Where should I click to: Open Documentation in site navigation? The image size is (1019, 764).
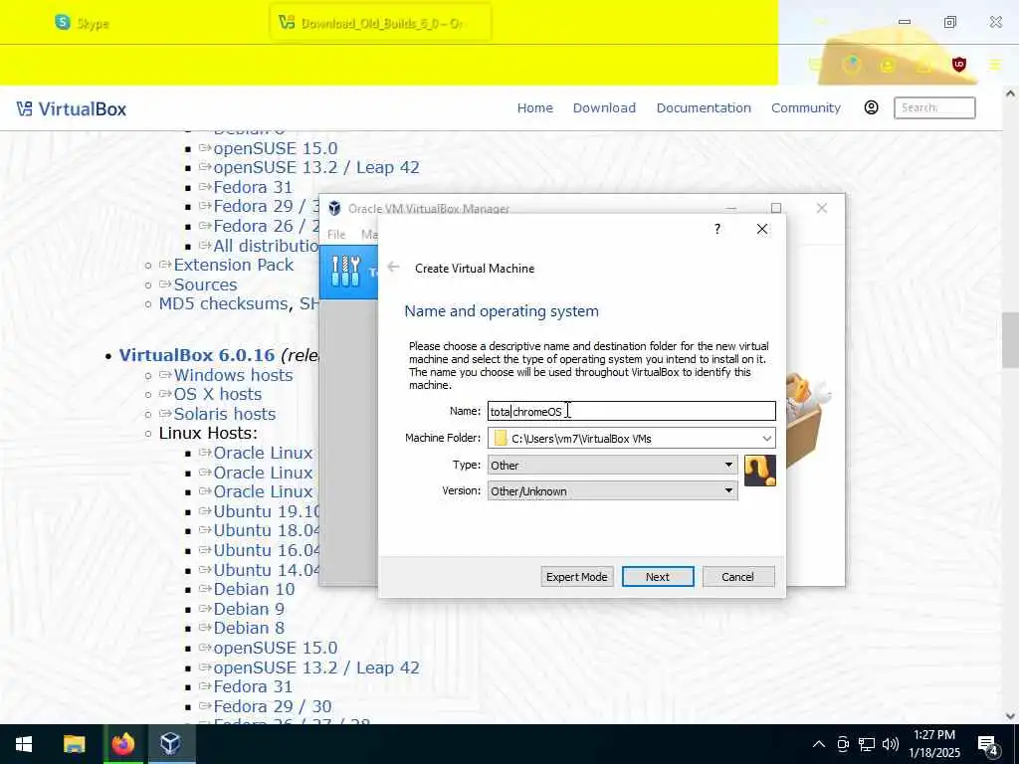point(704,107)
